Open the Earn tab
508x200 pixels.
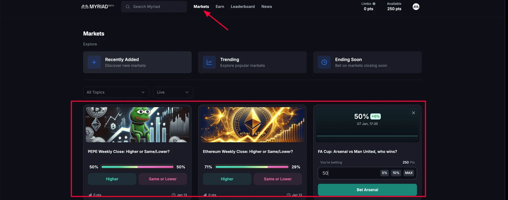click(220, 6)
